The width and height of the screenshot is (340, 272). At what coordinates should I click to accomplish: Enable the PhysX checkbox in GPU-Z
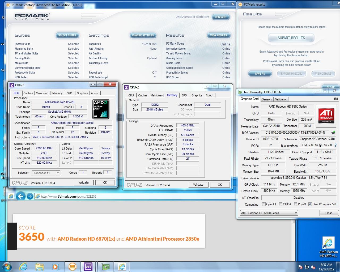tap(295, 204)
